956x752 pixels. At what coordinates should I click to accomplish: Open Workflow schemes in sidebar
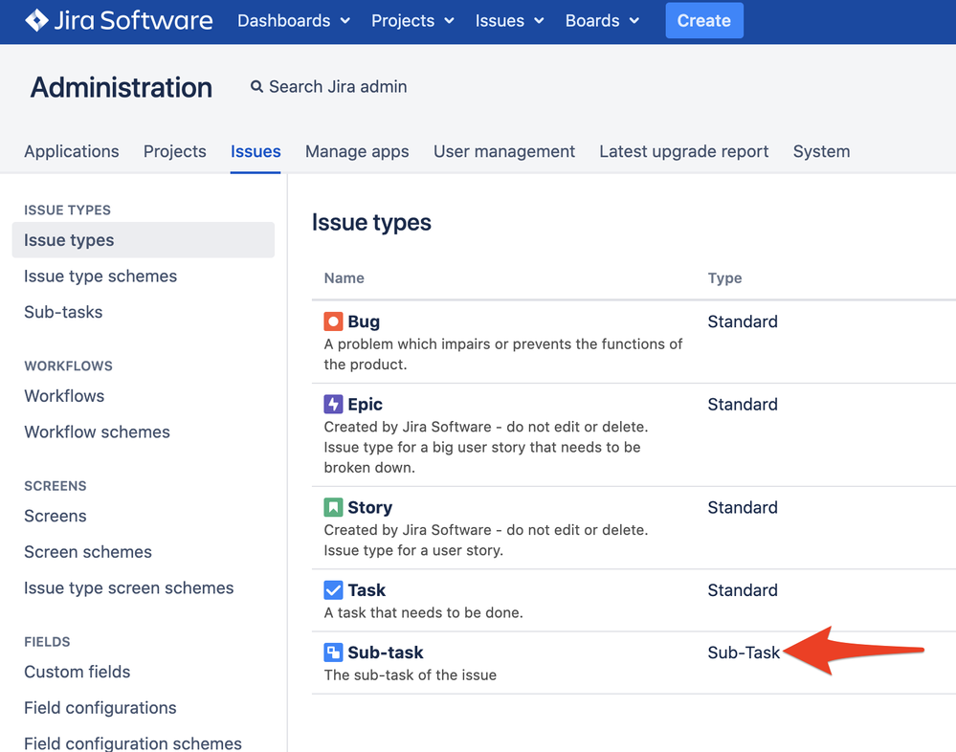click(x=97, y=431)
